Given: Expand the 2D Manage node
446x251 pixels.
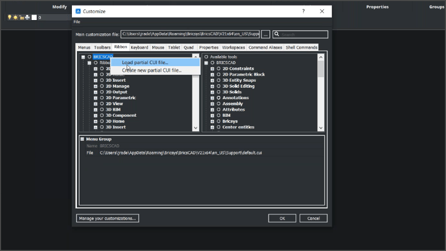Looking at the screenshot, I should point(95,86).
